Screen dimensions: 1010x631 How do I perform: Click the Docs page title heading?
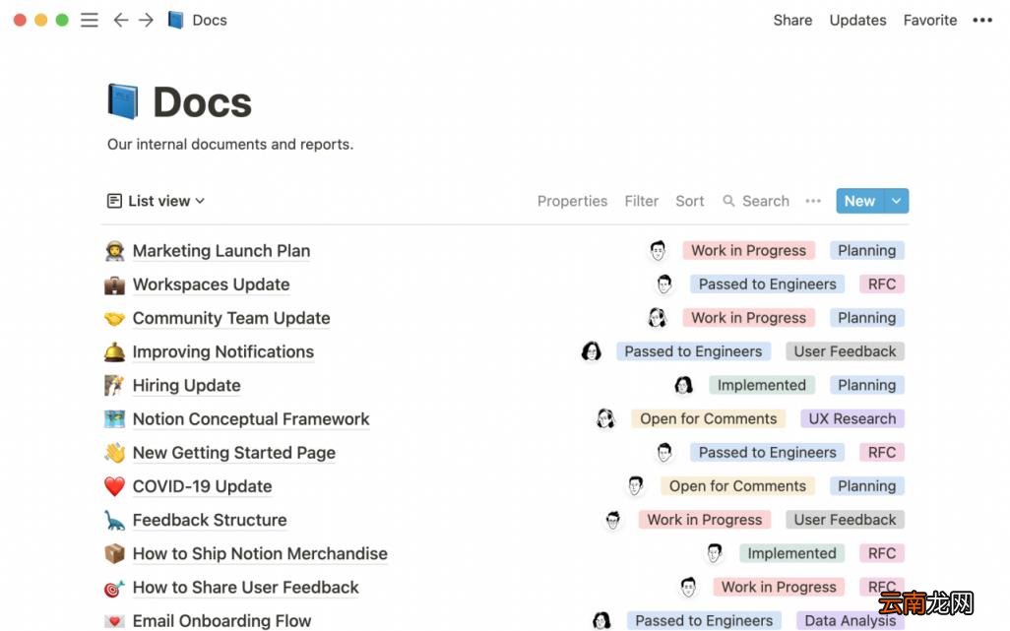coord(202,102)
